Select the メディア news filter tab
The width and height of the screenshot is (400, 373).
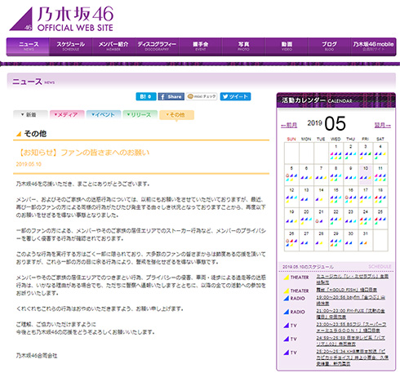pyautogui.click(x=67, y=114)
